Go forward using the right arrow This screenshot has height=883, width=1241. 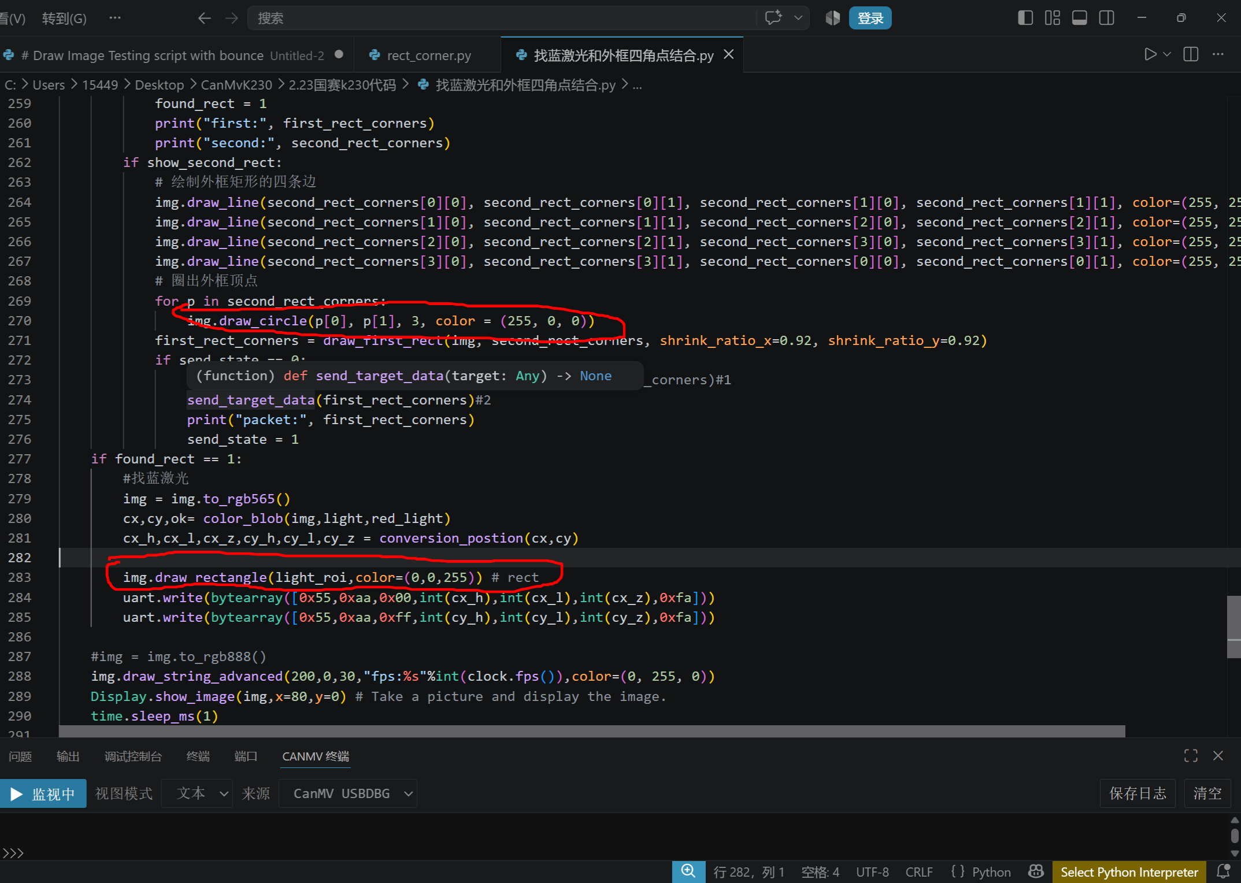(x=232, y=18)
